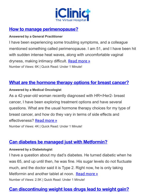Click 'Answered by a General Practitioner' label
The height and width of the screenshot is (195, 146).
point(36,37)
